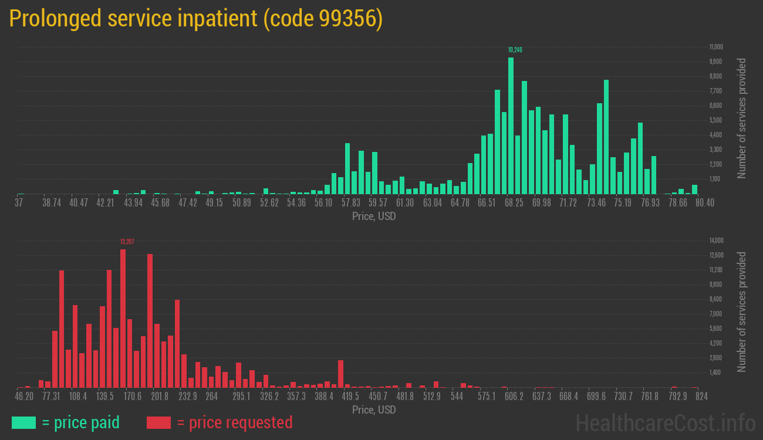Image resolution: width=763 pixels, height=440 pixels.
Task: Click x-axis label 73.46
Action: click(596, 202)
